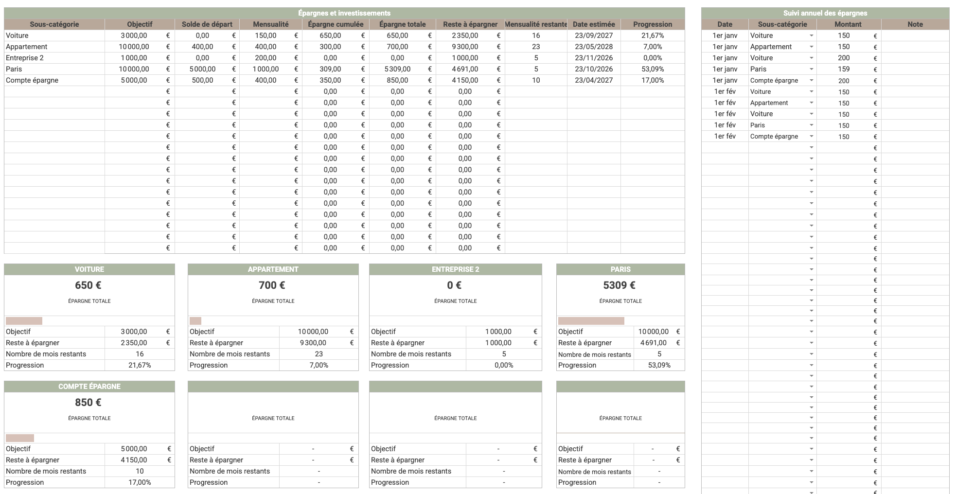Image resolution: width=956 pixels, height=494 pixels.
Task: Select the '150,00' mensualité cell for Voiture
Action: tap(271, 35)
